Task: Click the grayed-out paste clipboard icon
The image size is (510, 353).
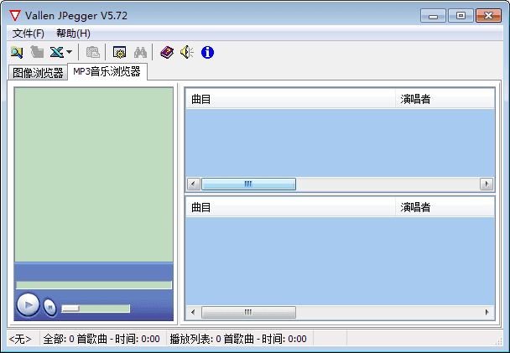Action: (x=93, y=53)
